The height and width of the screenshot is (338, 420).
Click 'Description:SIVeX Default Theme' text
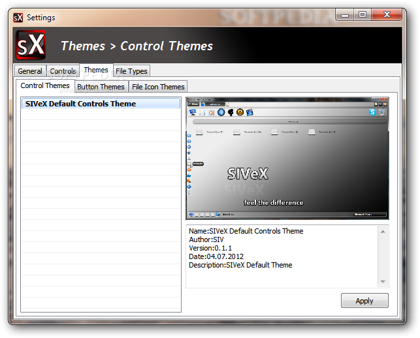pyautogui.click(x=240, y=265)
